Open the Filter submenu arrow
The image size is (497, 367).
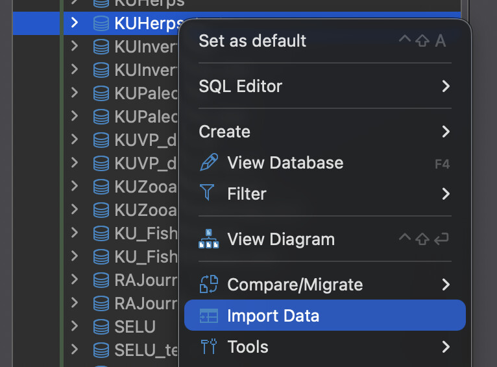(445, 193)
